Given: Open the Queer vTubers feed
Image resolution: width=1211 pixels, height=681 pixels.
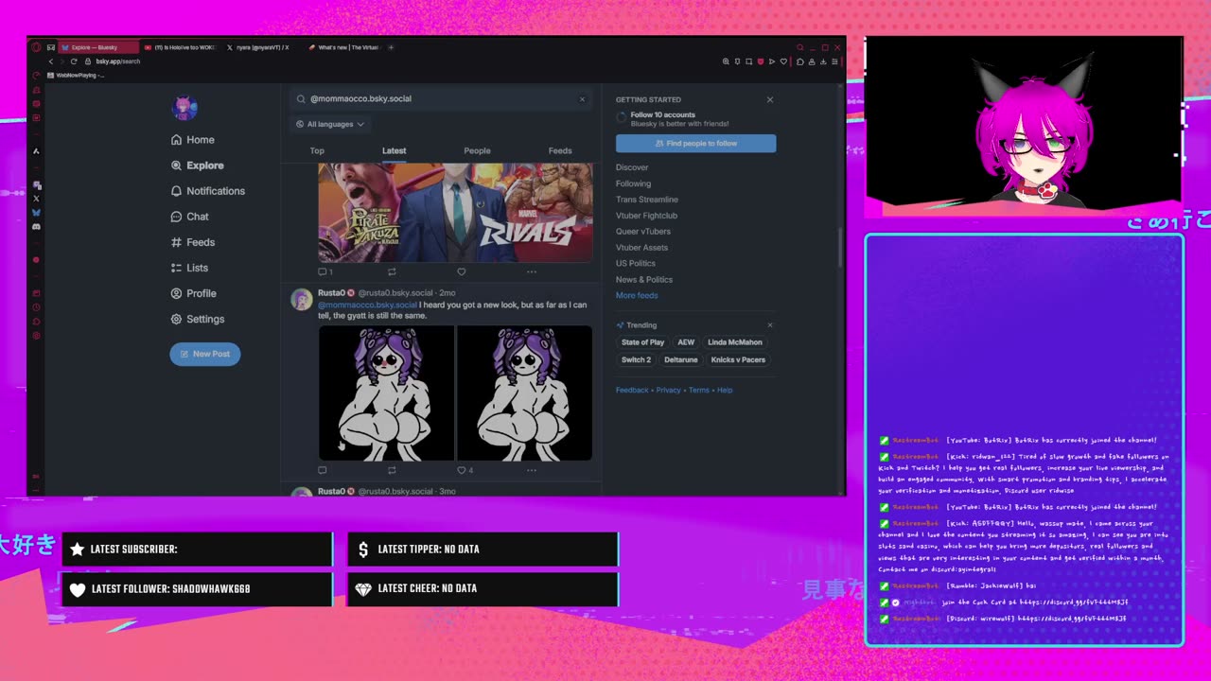Looking at the screenshot, I should coord(643,232).
